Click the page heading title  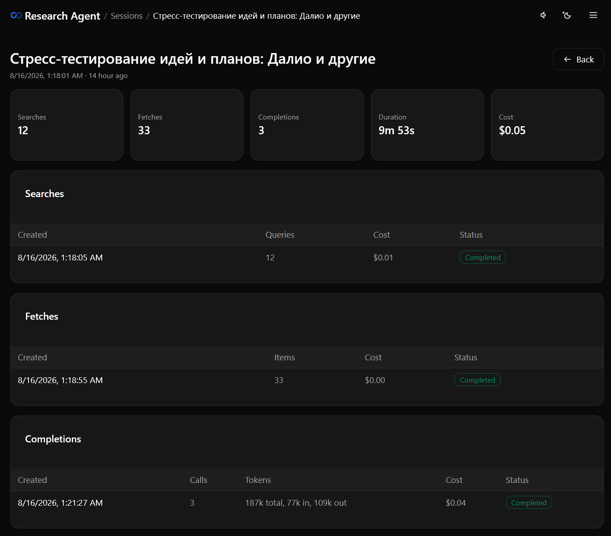pyautogui.click(x=193, y=59)
